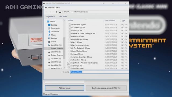Click Local Disk (C:) drive icon
Viewport: 172px width, 97px height.
pyautogui.click(x=49, y=45)
